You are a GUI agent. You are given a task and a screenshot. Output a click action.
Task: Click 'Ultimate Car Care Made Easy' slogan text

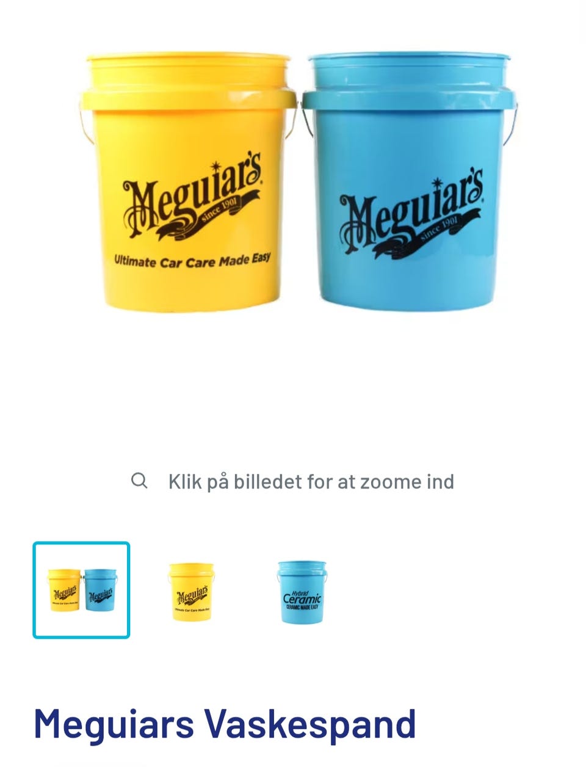(192, 260)
